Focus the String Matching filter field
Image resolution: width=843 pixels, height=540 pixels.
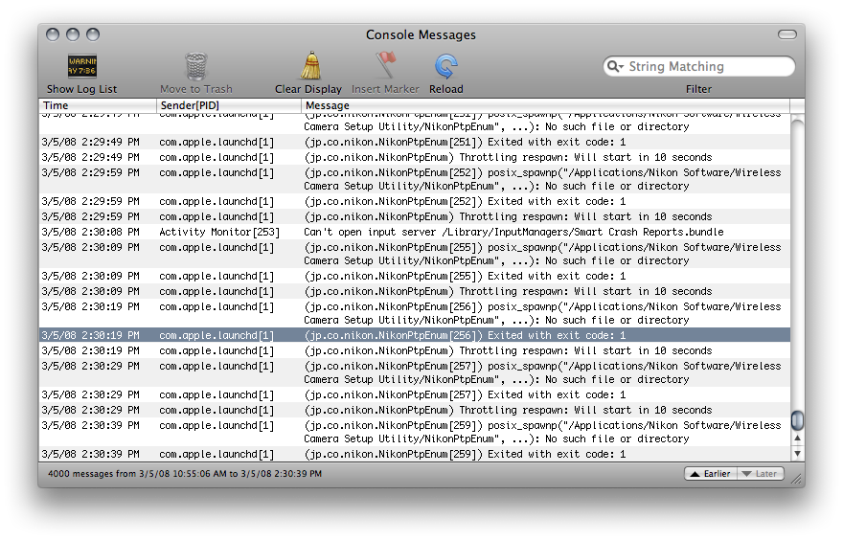699,67
